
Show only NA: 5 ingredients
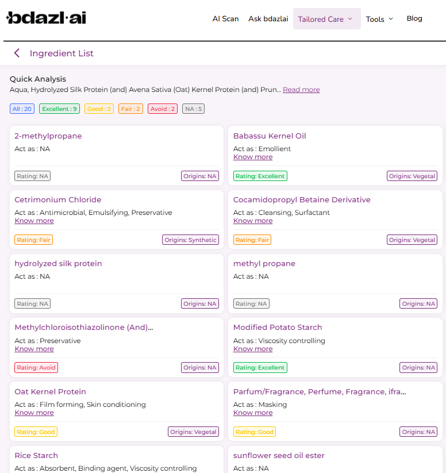click(x=193, y=109)
